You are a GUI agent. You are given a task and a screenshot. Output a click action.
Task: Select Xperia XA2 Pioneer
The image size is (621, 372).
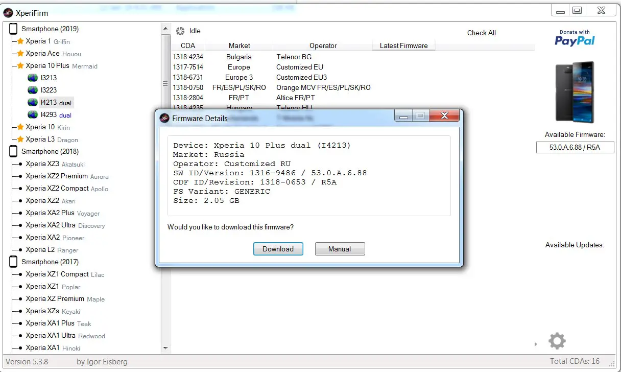(x=55, y=238)
